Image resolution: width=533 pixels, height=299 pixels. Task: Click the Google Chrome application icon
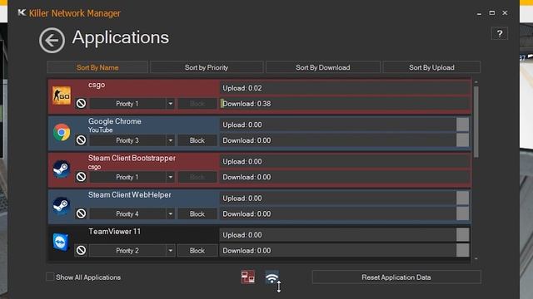62,132
